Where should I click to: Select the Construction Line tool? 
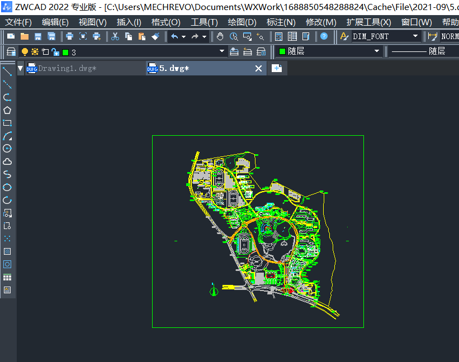[x=7, y=84]
